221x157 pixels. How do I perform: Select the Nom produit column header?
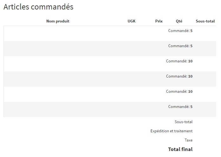pos(58,21)
